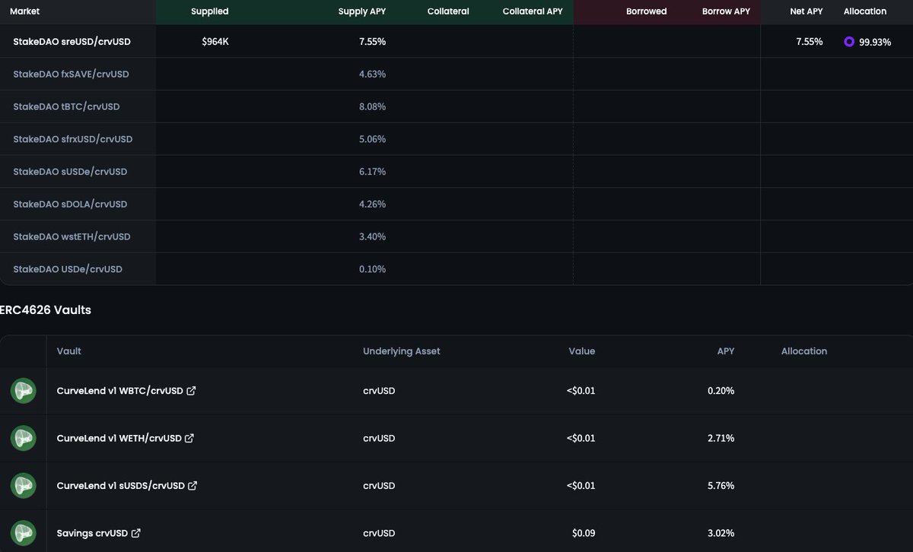Screen dimensions: 913x552
Task: Click the Value column header
Action: tap(582, 351)
